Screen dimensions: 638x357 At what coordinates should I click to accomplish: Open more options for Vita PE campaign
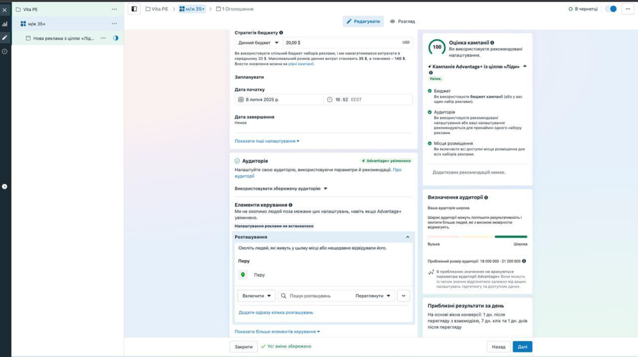(114, 9)
